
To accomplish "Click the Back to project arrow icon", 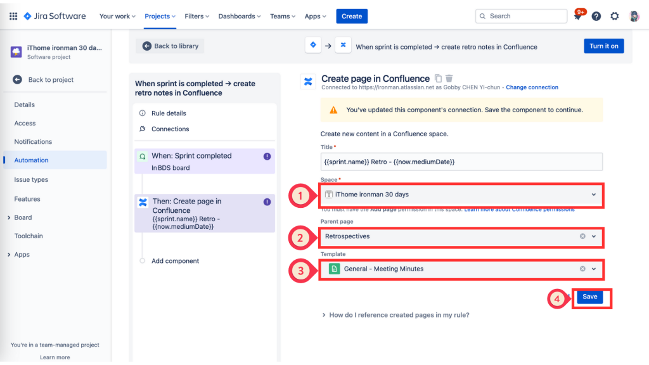I will tap(17, 79).
